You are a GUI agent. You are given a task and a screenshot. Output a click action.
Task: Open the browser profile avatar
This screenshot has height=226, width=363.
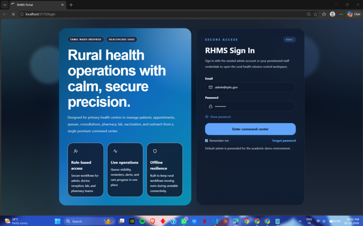(x=332, y=14)
